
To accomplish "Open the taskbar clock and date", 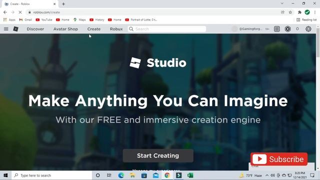I will tap(300, 175).
